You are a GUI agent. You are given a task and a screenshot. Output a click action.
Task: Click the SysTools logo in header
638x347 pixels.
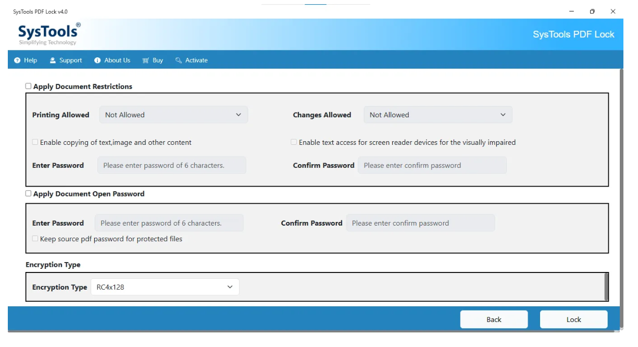click(49, 34)
